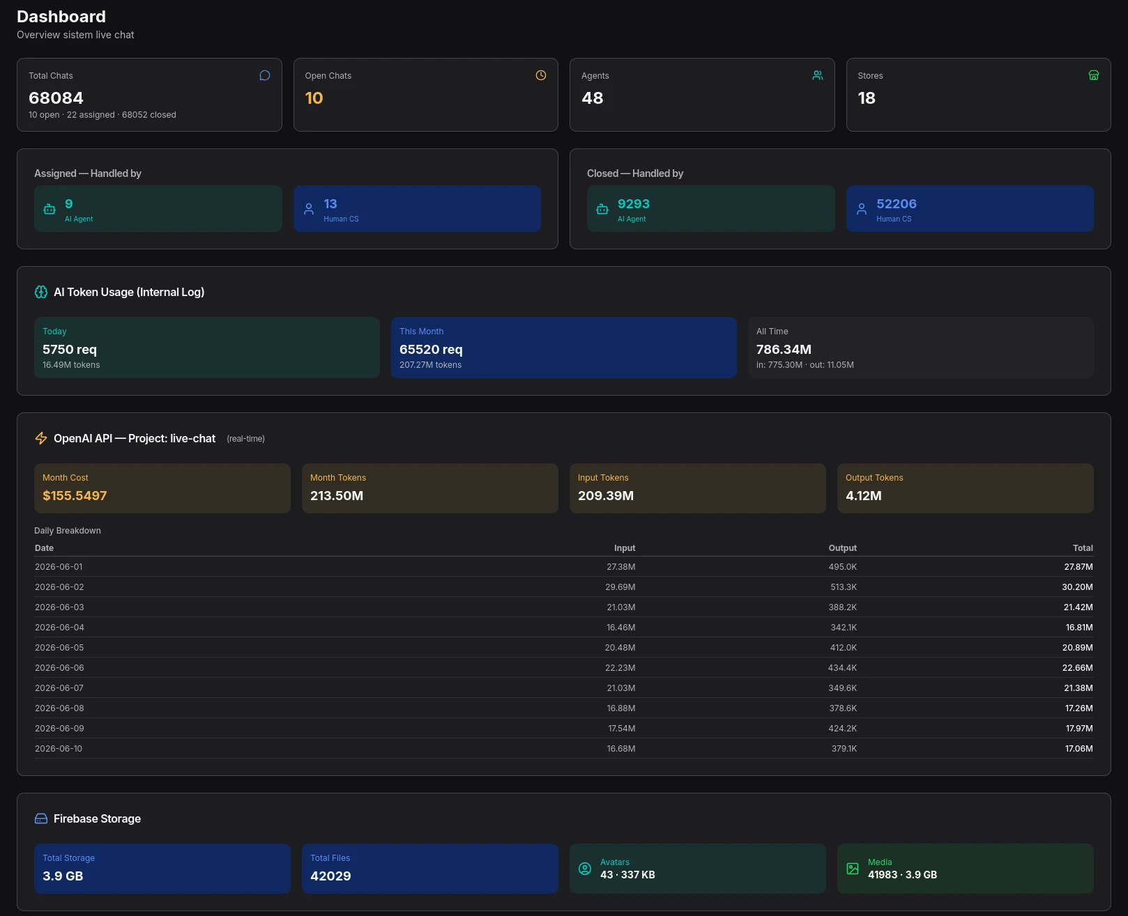Image resolution: width=1128 pixels, height=916 pixels.
Task: Click the 349.6K output cell for 2026-06-07
Action: [x=843, y=688]
